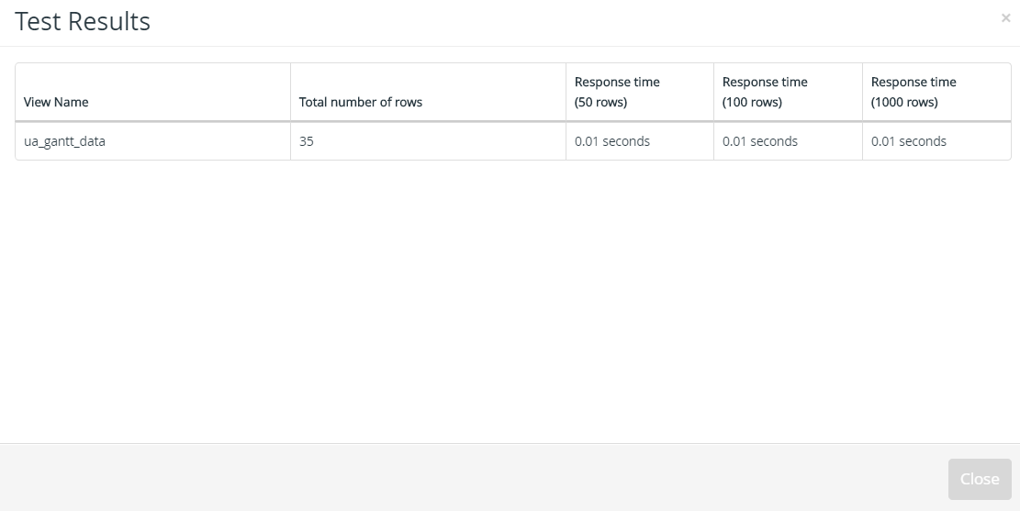1020x511 pixels.
Task: Click the empty white area beneath the table
Action: pos(510,299)
